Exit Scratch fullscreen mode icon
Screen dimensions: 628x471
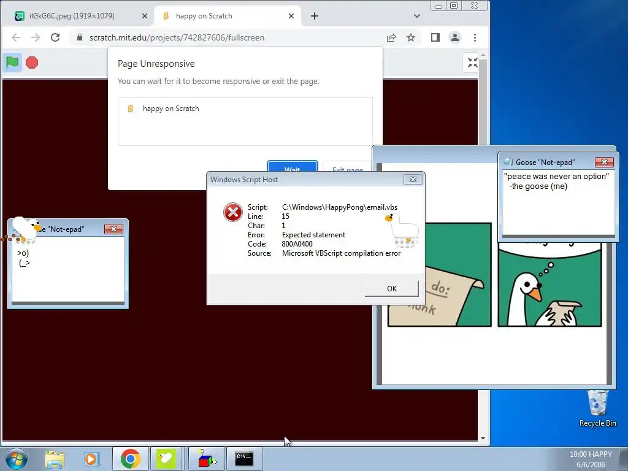pyautogui.click(x=472, y=63)
